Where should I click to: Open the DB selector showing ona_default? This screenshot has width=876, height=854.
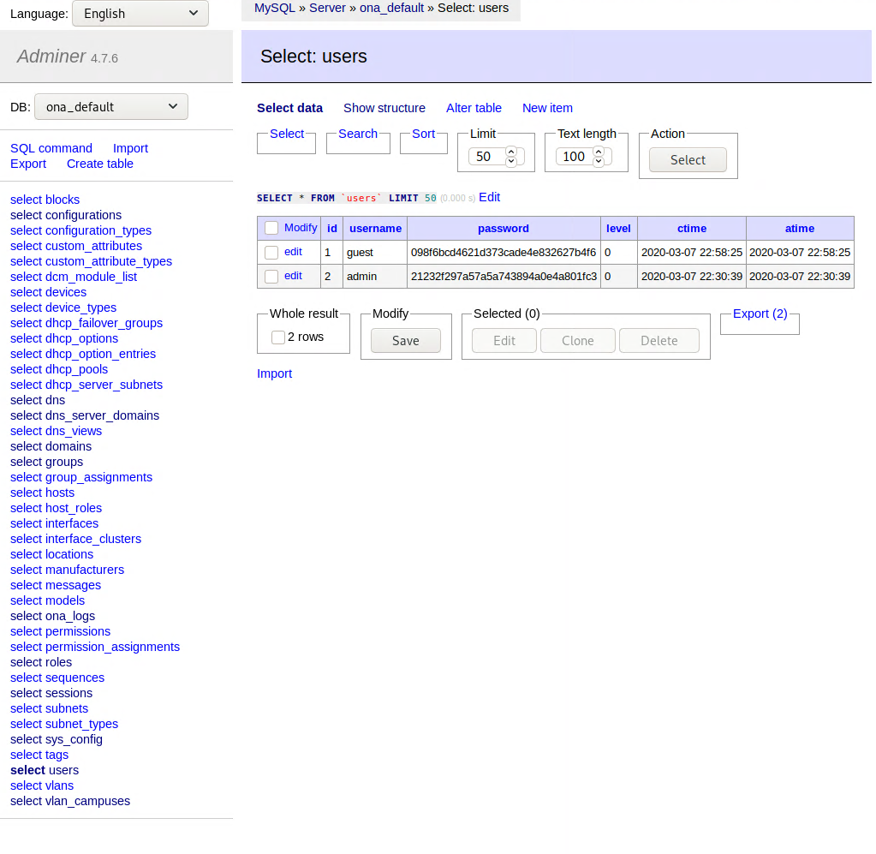[111, 107]
